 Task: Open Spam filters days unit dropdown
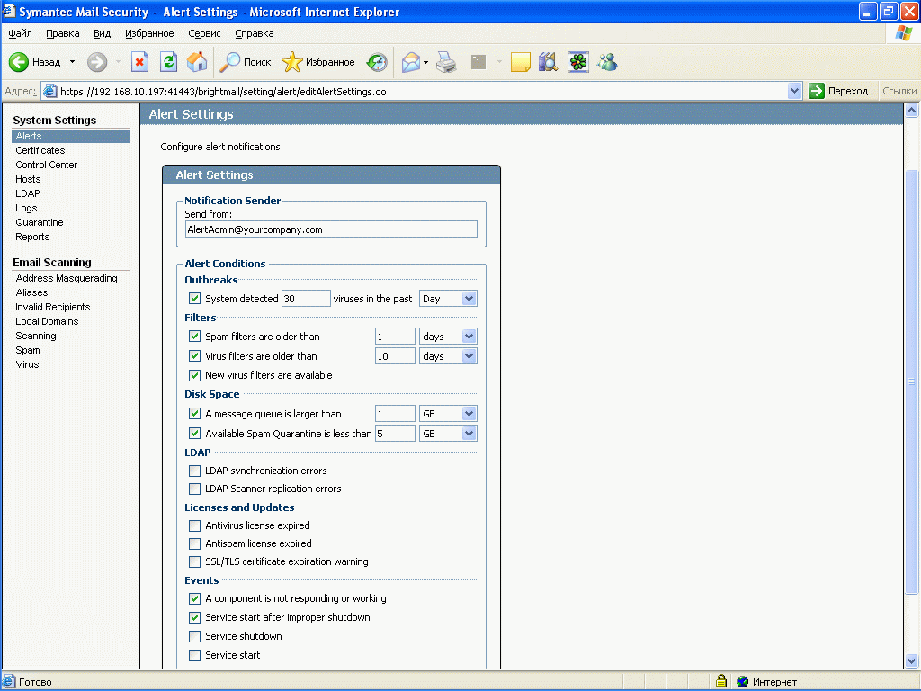tap(448, 337)
